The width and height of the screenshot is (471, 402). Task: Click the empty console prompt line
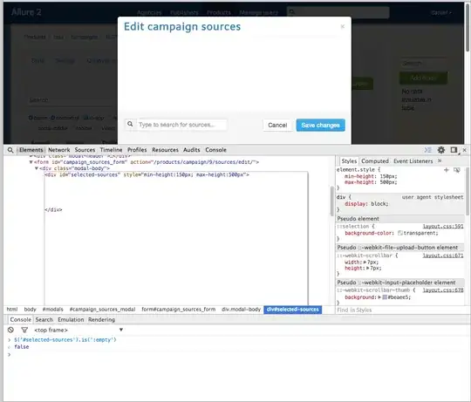(235, 355)
